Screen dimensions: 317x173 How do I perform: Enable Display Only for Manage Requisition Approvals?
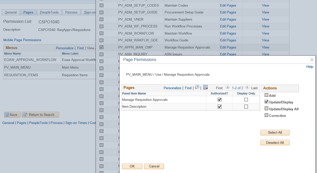point(246,100)
